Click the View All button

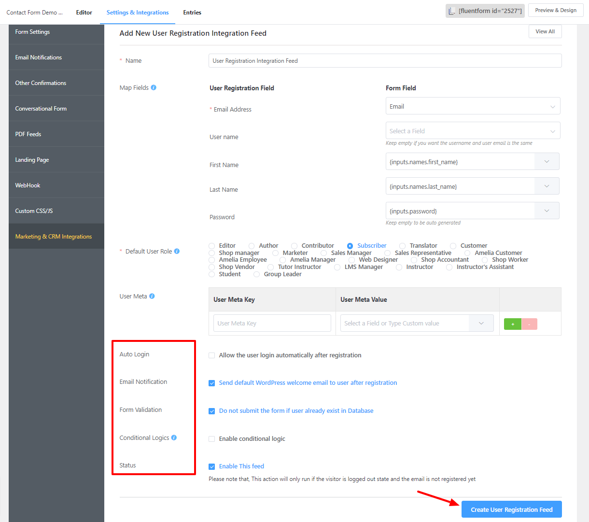click(545, 31)
